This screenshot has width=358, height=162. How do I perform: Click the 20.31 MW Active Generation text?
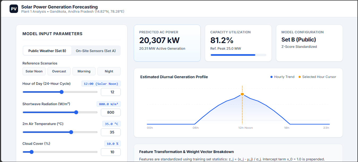(x=162, y=48)
